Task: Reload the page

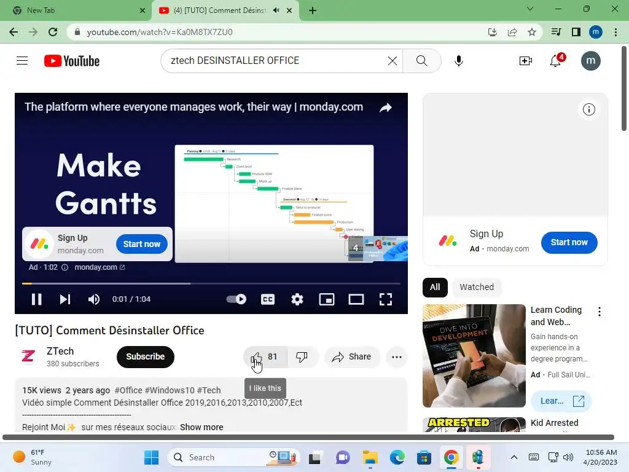Action: (53, 32)
